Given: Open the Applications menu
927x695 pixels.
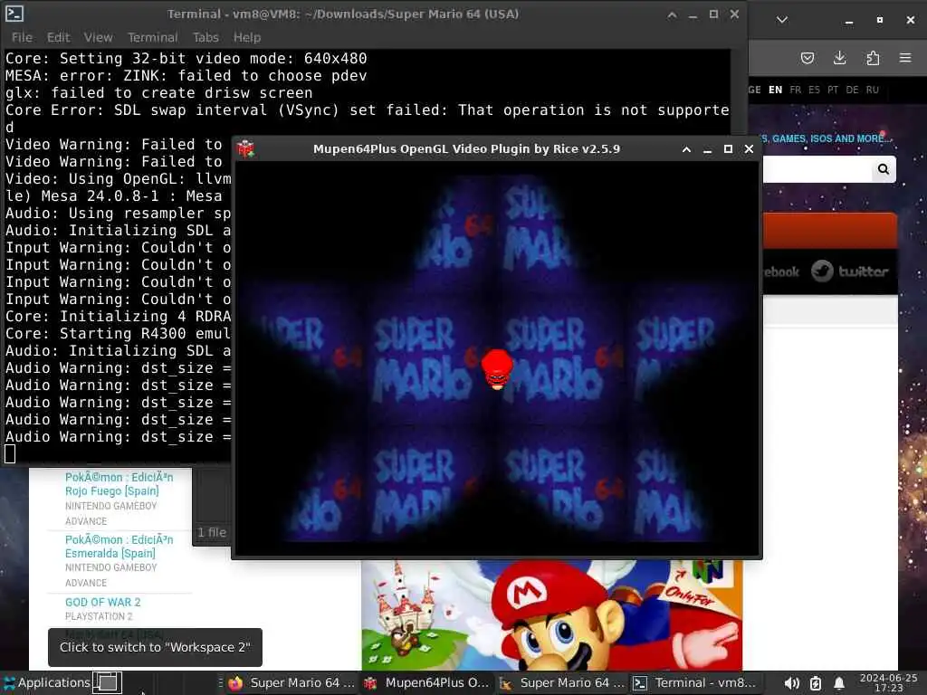Looking at the screenshot, I should pyautogui.click(x=46, y=682).
